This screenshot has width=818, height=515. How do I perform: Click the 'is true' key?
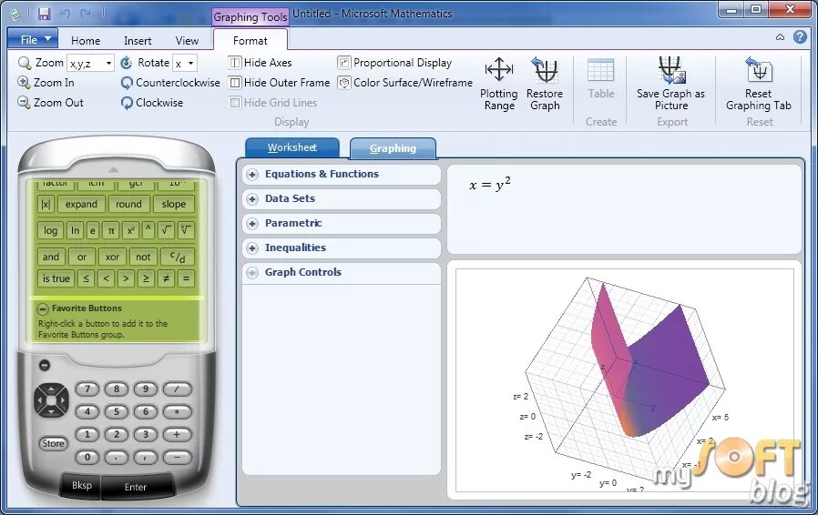pyautogui.click(x=56, y=278)
